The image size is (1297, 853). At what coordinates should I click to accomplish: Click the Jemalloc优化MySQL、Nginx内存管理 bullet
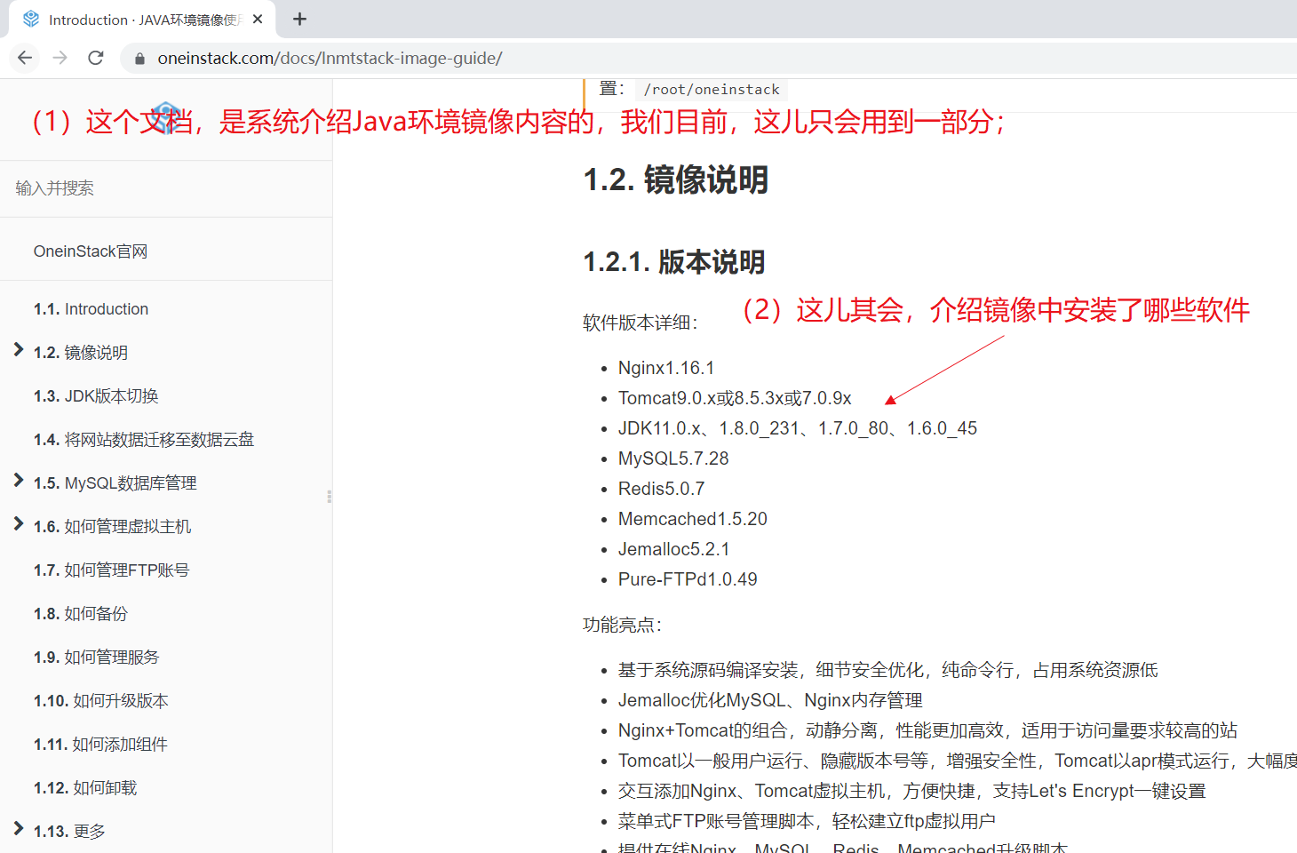click(x=770, y=700)
